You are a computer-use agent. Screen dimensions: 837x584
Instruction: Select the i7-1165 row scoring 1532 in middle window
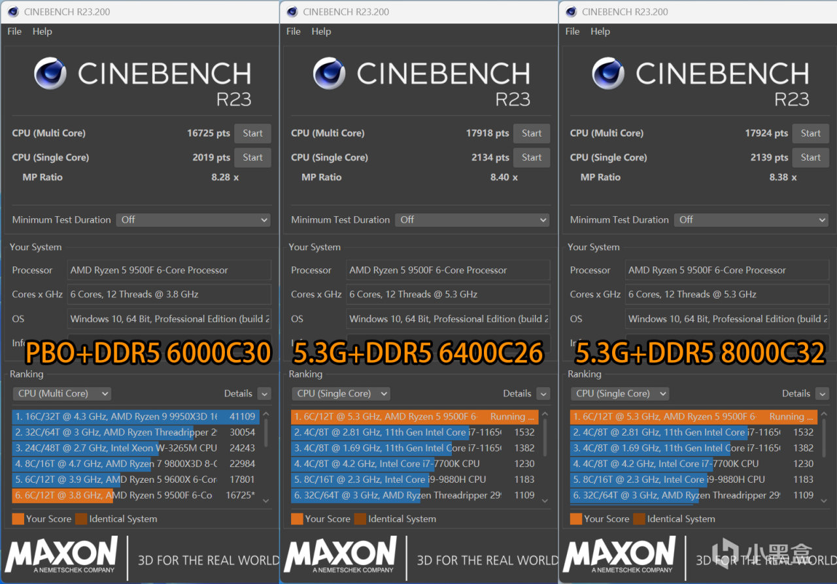pyautogui.click(x=415, y=432)
